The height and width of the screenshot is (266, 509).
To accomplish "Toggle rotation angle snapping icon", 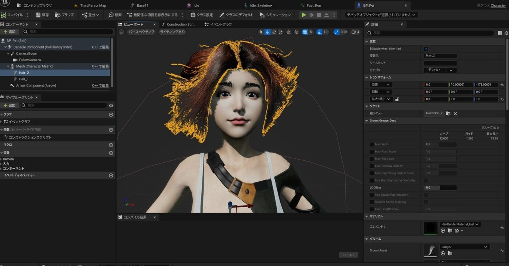I will coord(319,32).
